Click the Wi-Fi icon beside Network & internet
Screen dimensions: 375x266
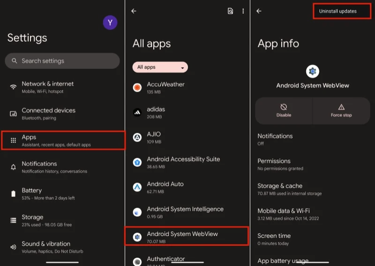(x=14, y=87)
